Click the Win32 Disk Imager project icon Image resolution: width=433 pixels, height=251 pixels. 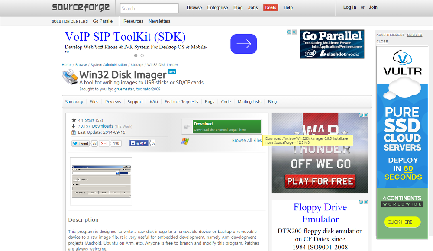tap(70, 77)
